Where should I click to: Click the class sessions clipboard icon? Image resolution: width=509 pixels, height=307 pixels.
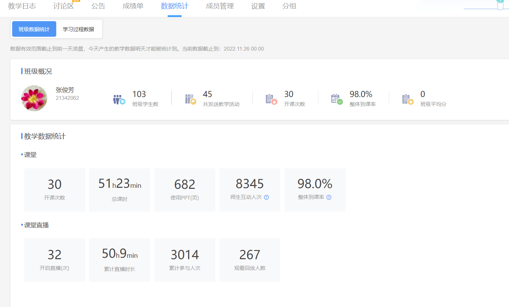271,99
